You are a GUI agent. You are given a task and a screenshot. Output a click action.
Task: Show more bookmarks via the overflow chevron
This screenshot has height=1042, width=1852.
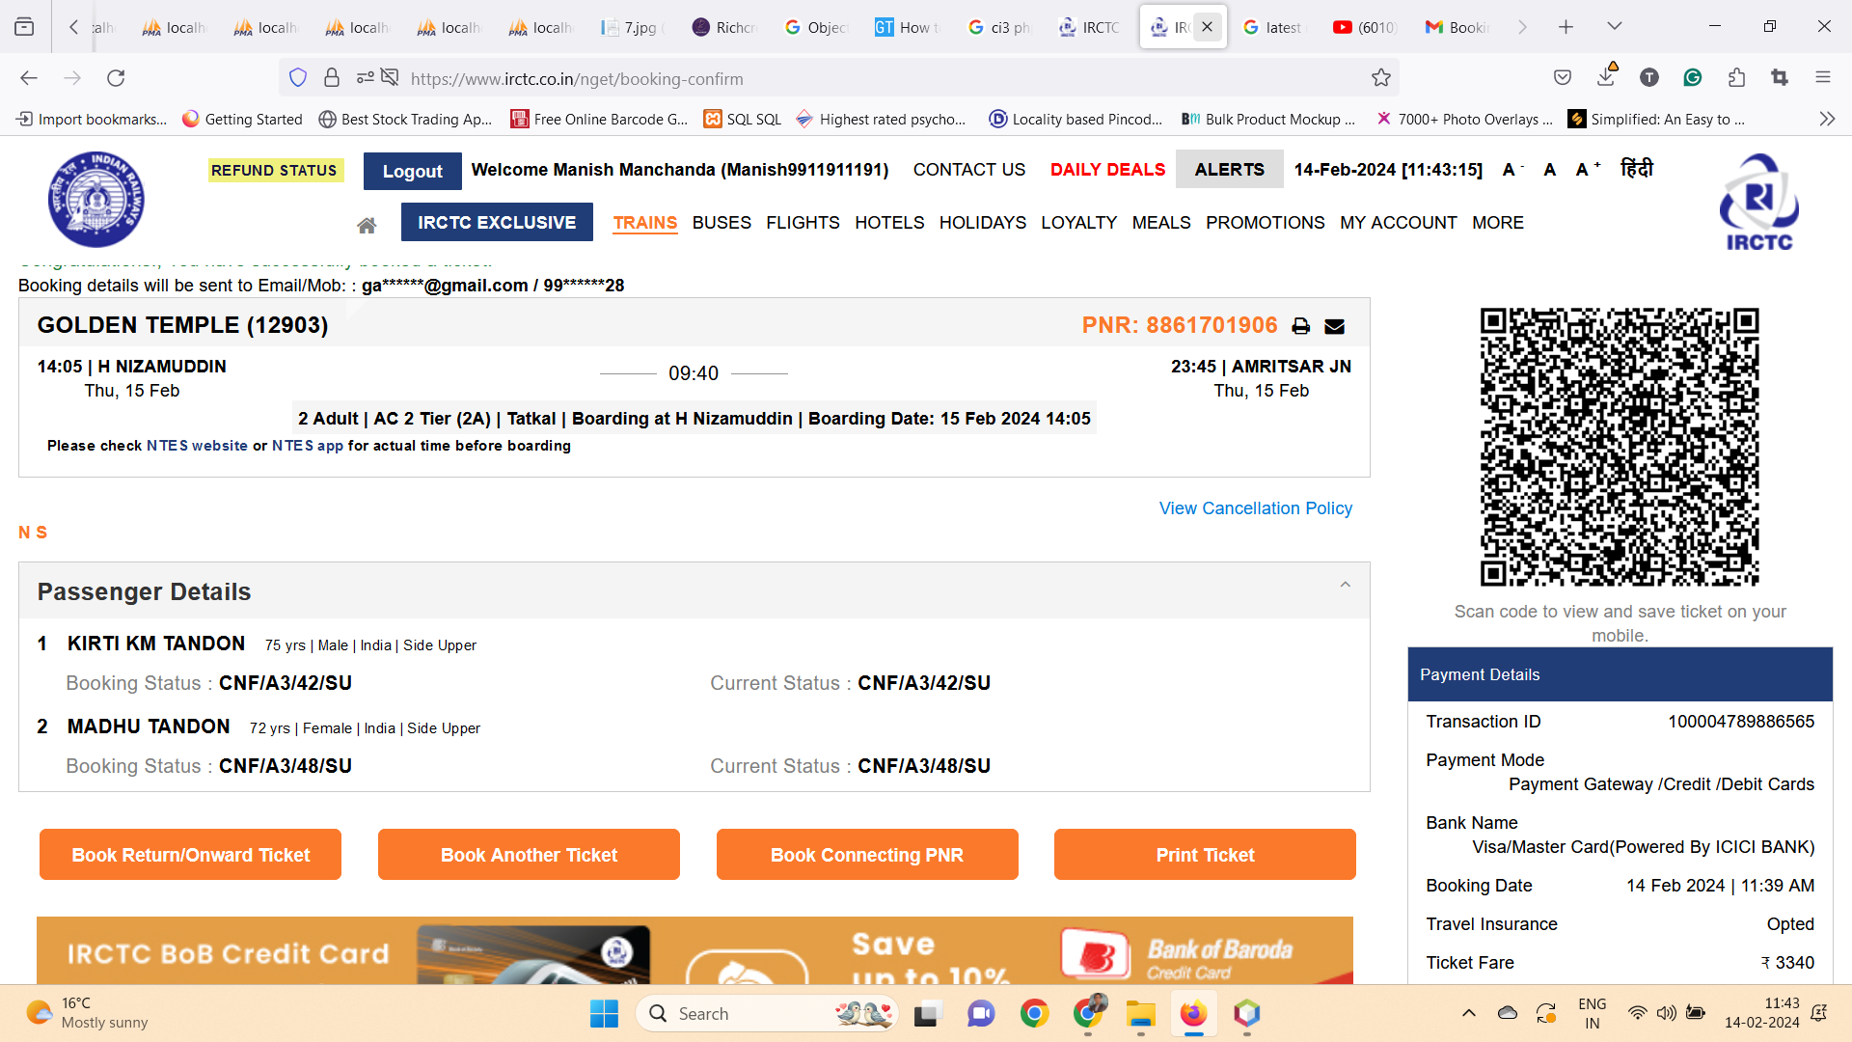(x=1826, y=119)
